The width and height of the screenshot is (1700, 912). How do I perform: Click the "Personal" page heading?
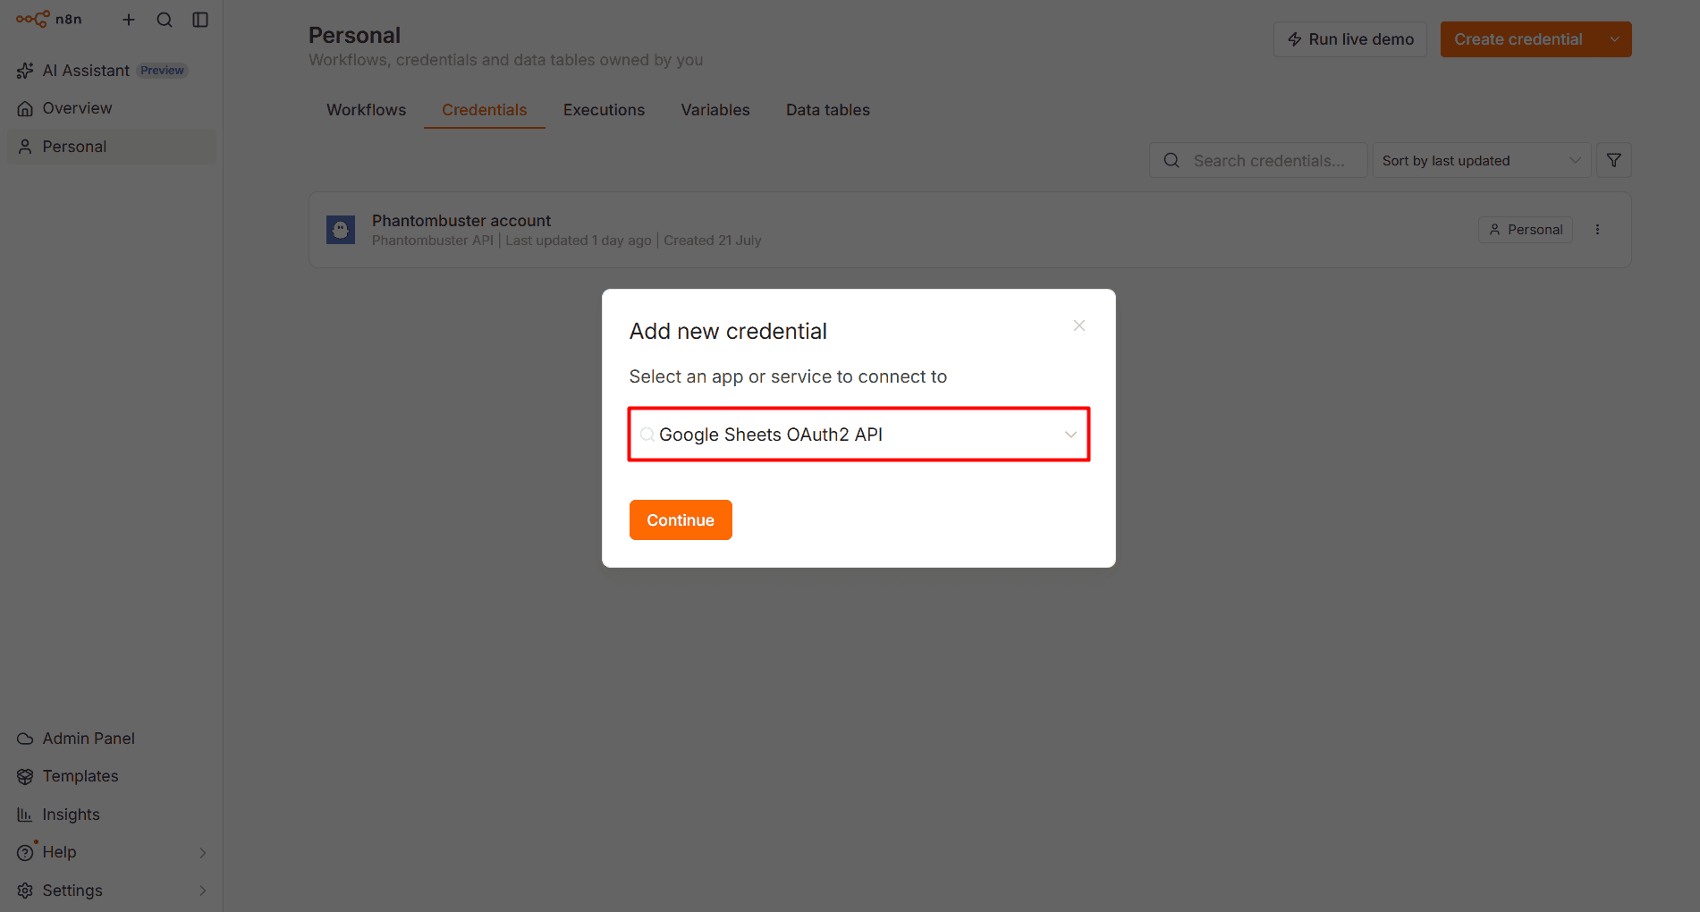[x=354, y=35]
